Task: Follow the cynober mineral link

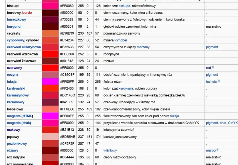Action: click(121, 40)
